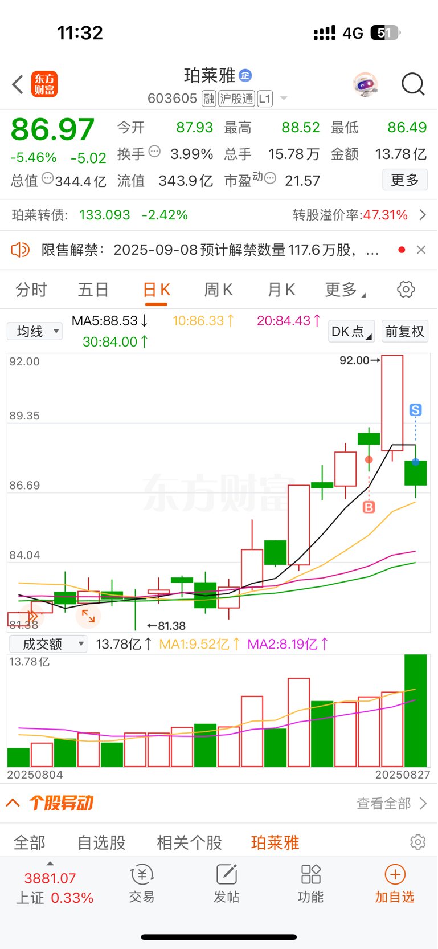This screenshot has width=438, height=949.
Task: Tap the 加自选 add-to-watchlist icon
Action: pyautogui.click(x=395, y=883)
